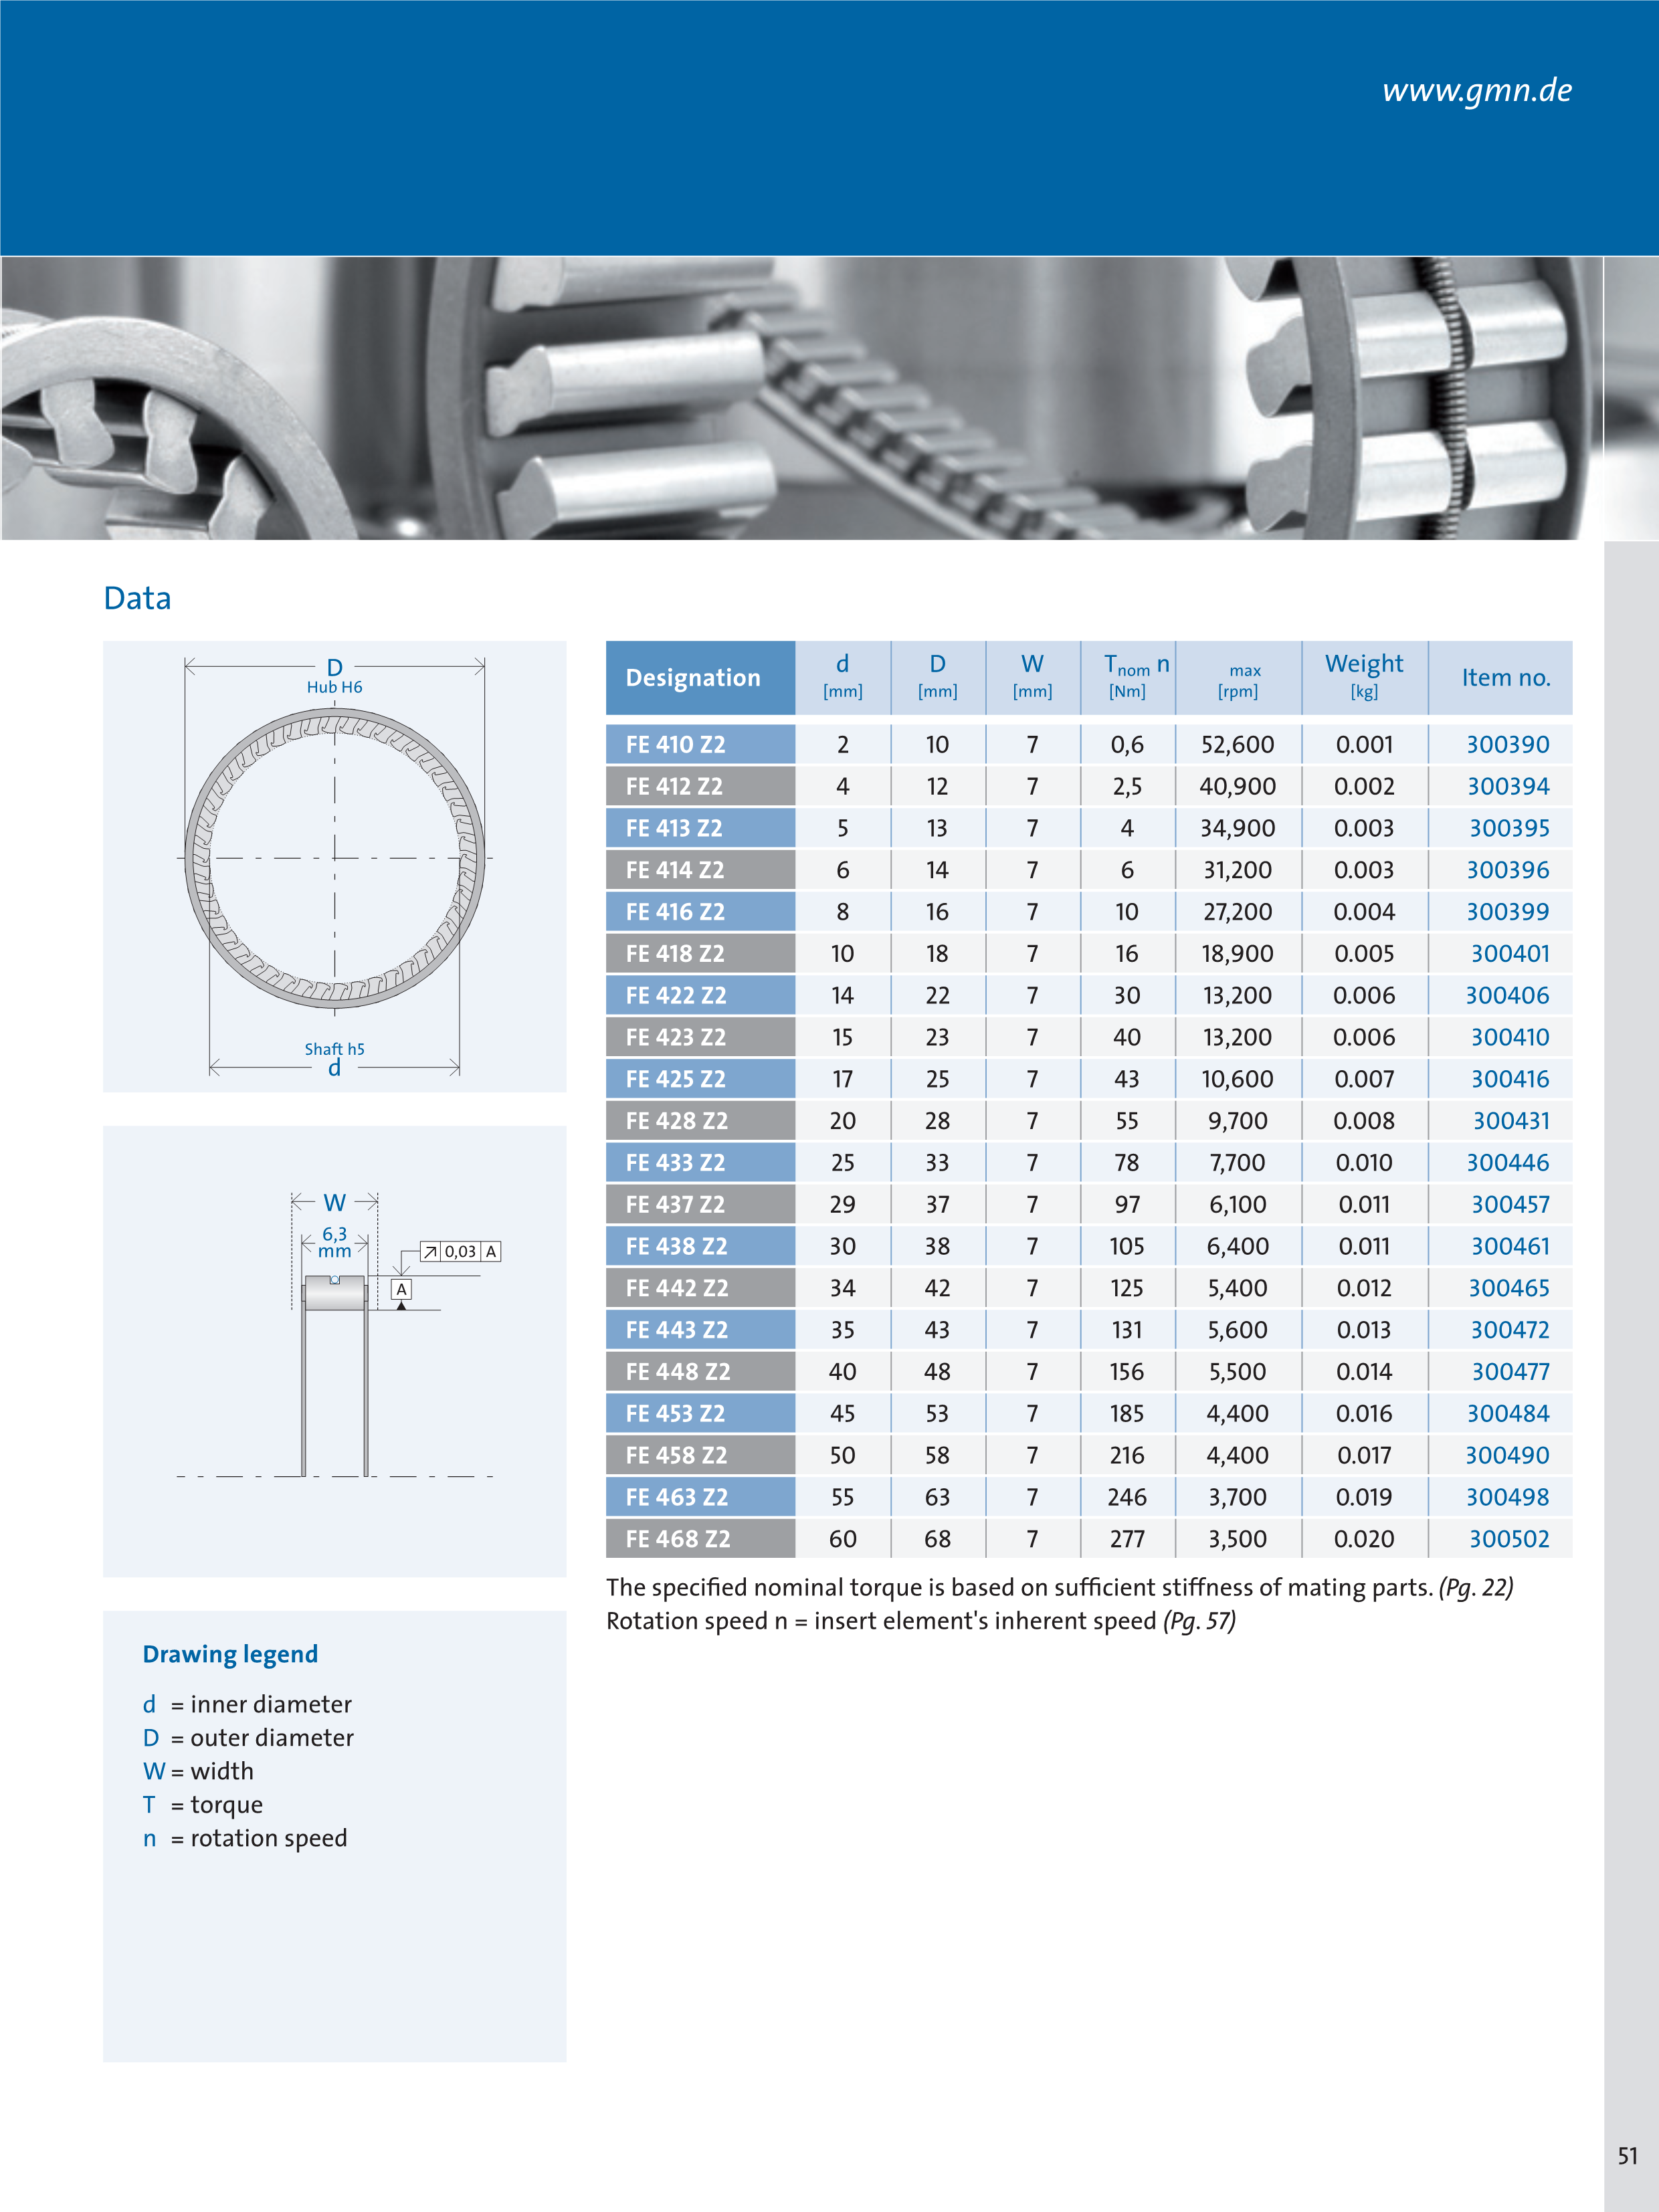
Task: Click the 277 Nm torque value
Action: [x=1127, y=1539]
